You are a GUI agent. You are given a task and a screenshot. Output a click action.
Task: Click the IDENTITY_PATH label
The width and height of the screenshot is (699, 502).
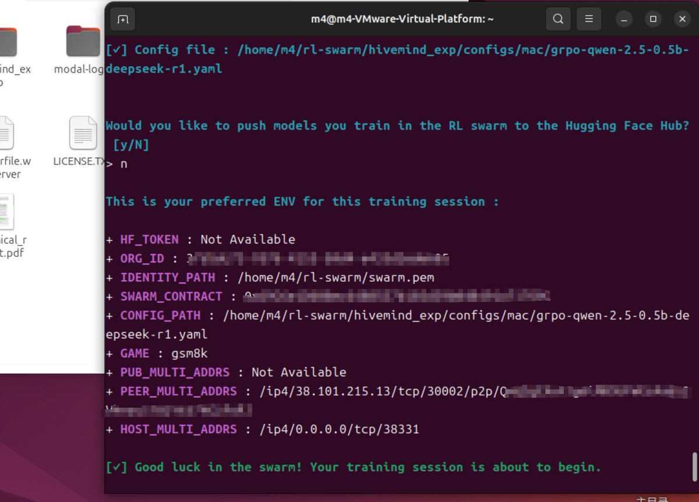[168, 277]
